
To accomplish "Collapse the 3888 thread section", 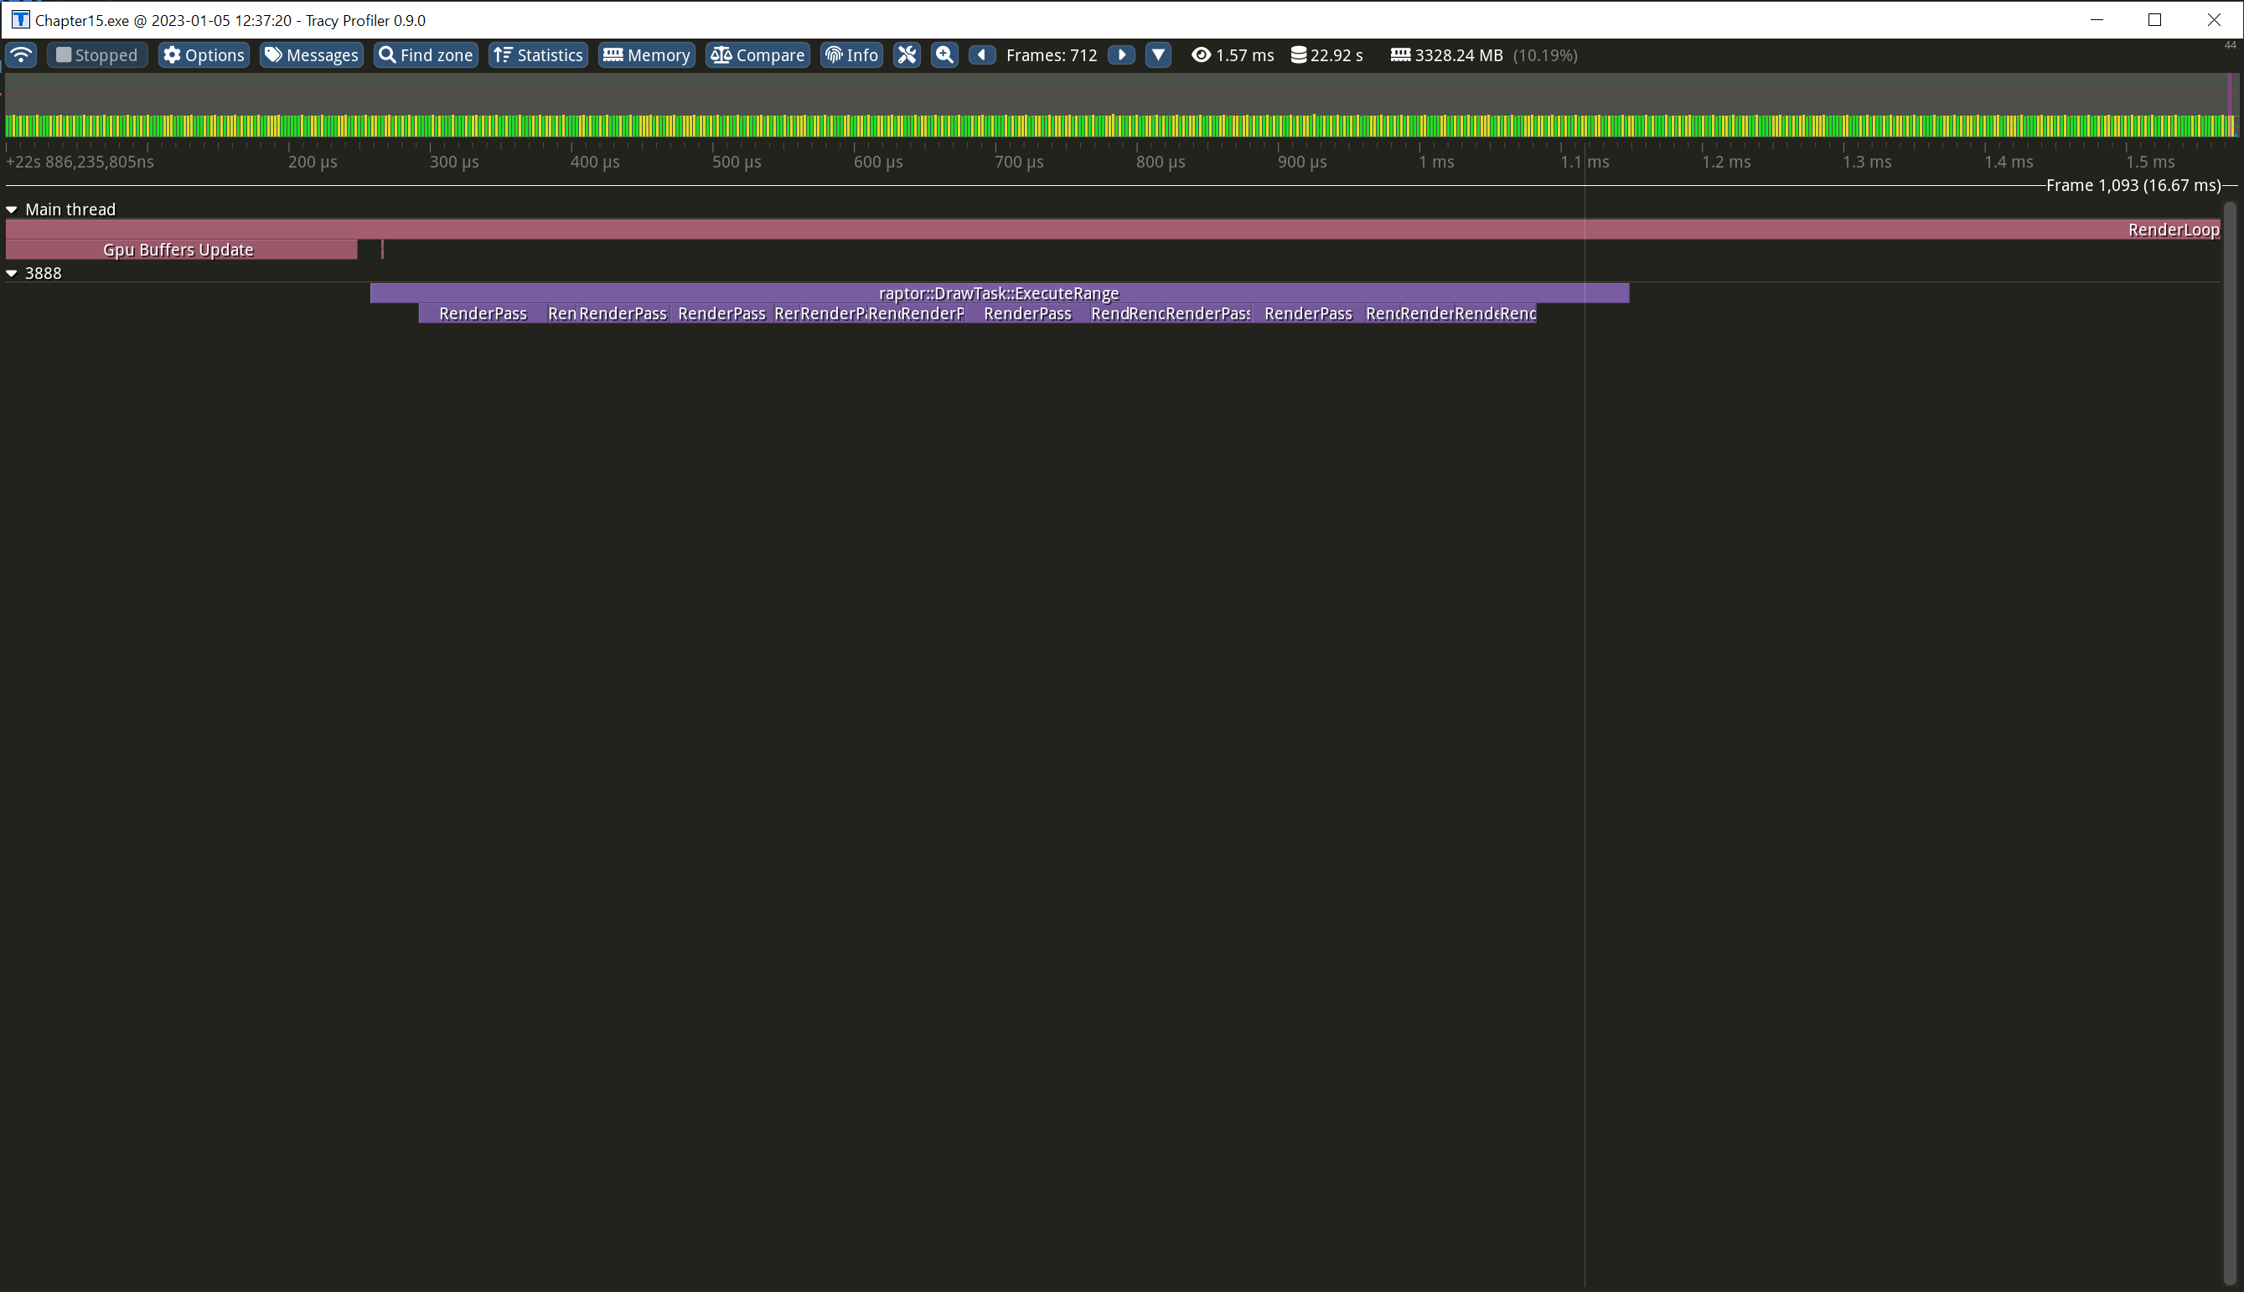I will click(13, 272).
